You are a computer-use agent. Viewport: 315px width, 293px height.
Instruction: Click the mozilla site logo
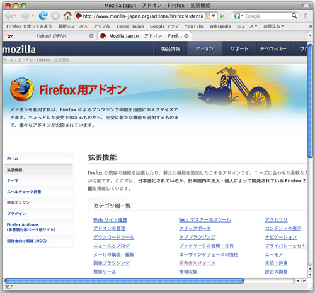[19, 50]
